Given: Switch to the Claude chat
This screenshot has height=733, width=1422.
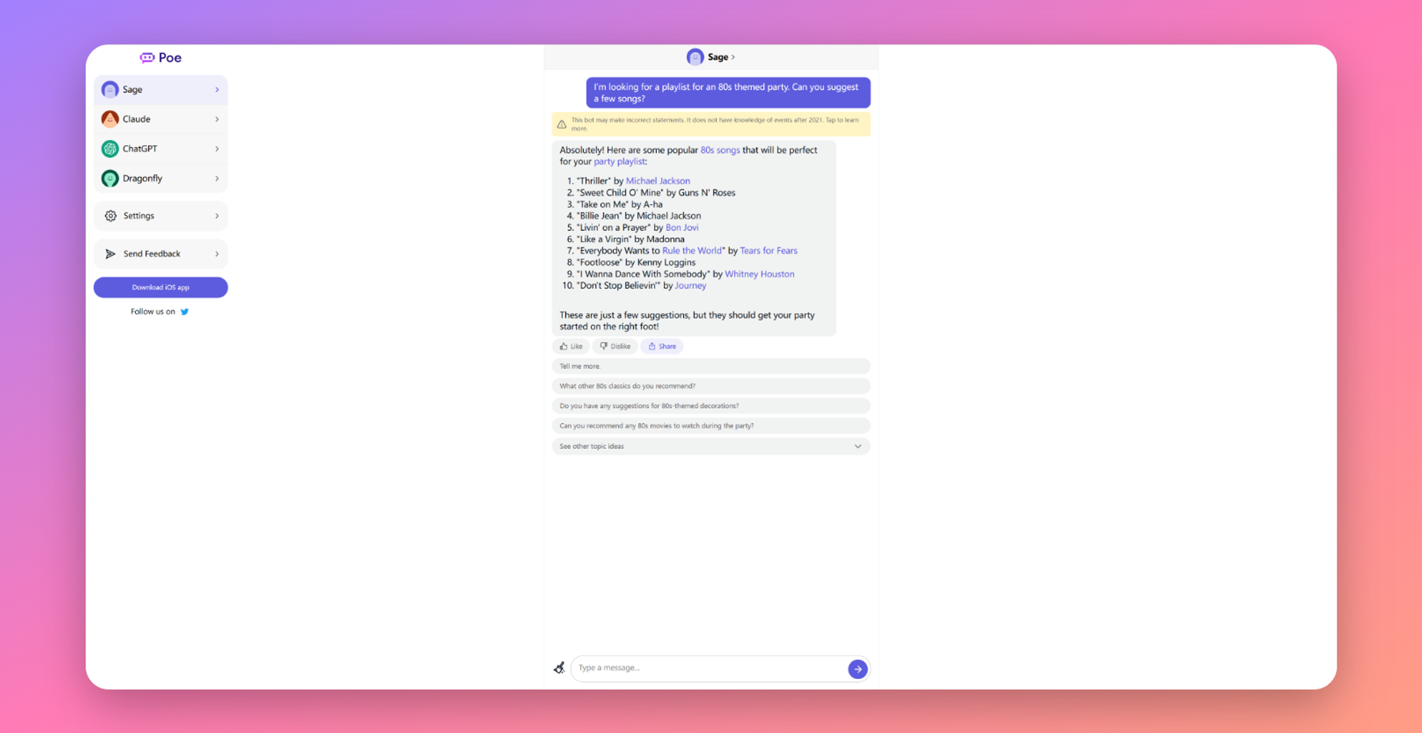Looking at the screenshot, I should coord(161,119).
